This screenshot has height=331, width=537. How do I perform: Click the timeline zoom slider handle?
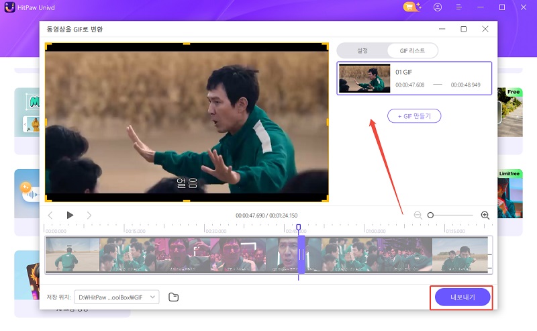point(430,216)
